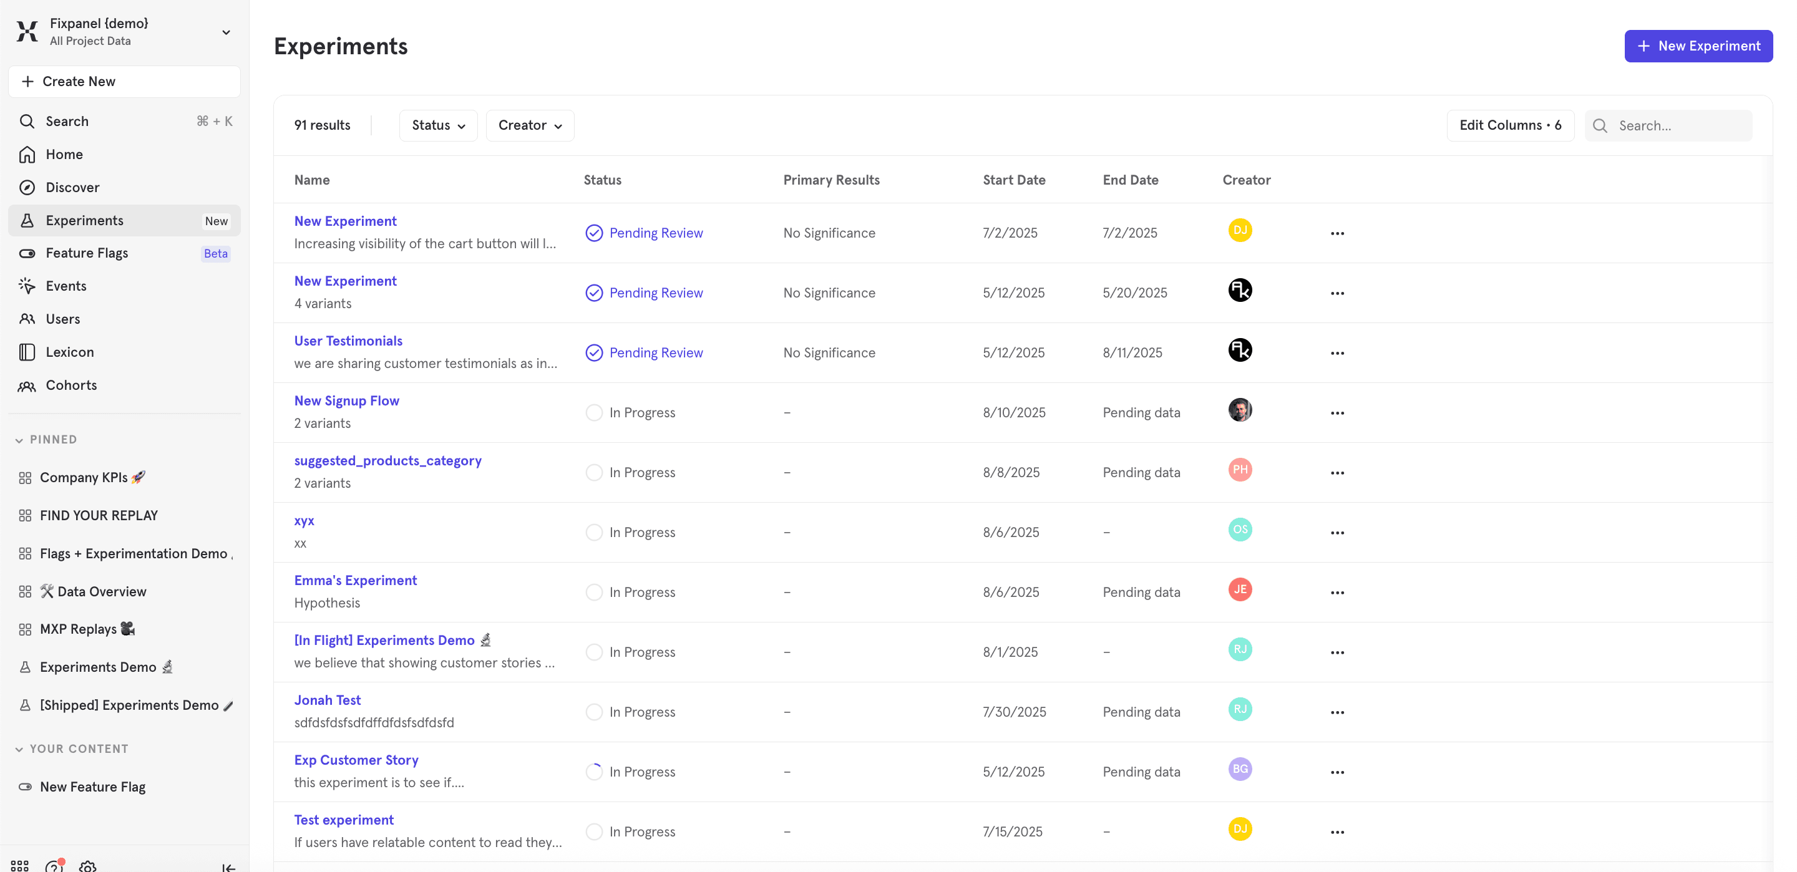Open ellipsis menu for New Signup Flow
The height and width of the screenshot is (872, 1797).
pyautogui.click(x=1337, y=413)
